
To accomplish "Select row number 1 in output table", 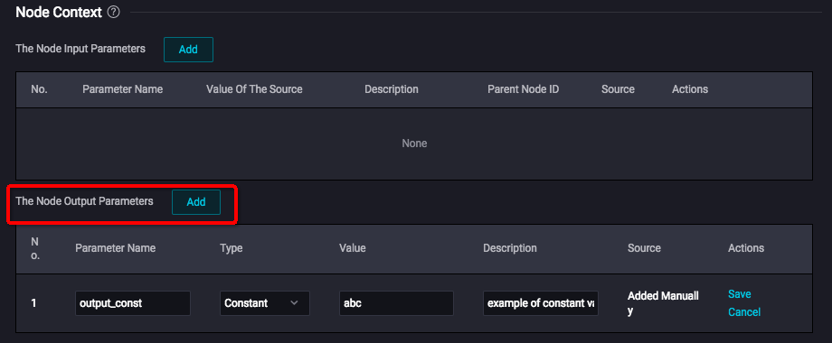I will coord(33,304).
